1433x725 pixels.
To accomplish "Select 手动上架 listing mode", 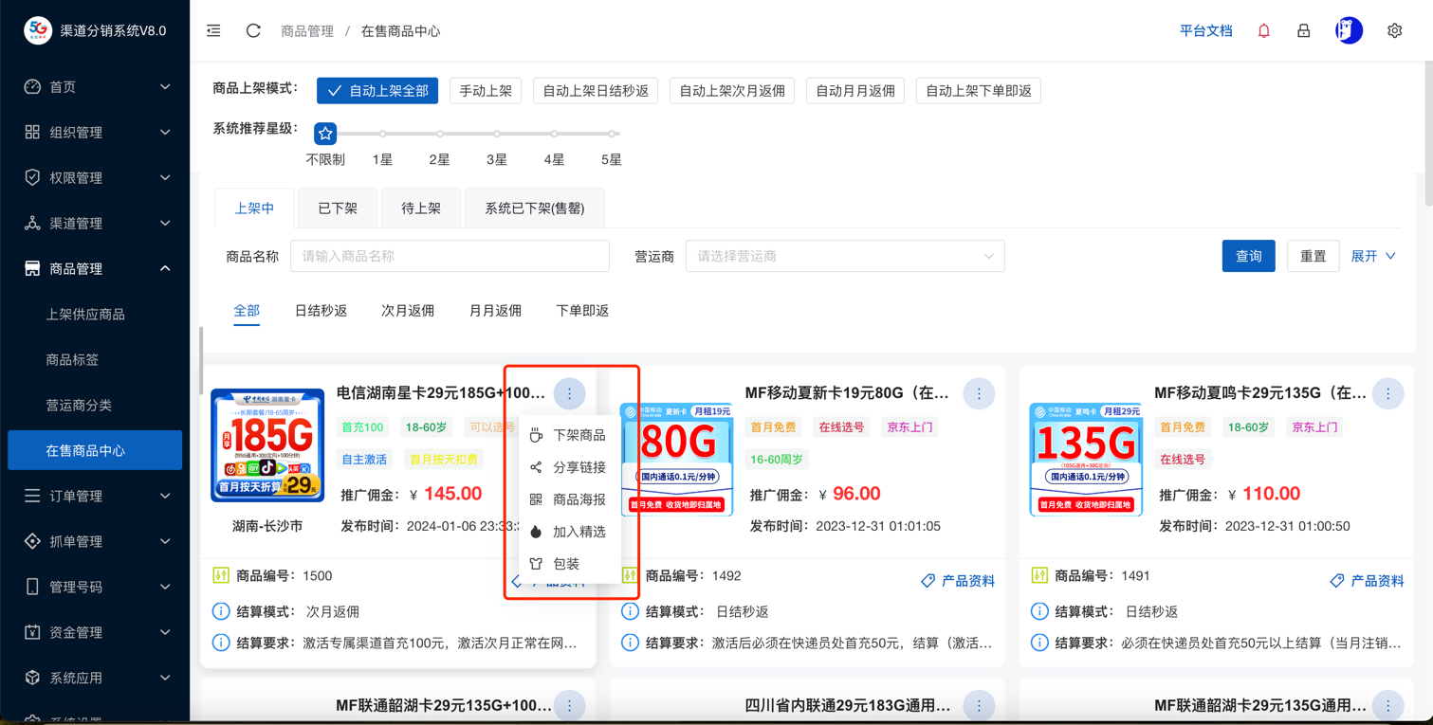I will pyautogui.click(x=486, y=91).
